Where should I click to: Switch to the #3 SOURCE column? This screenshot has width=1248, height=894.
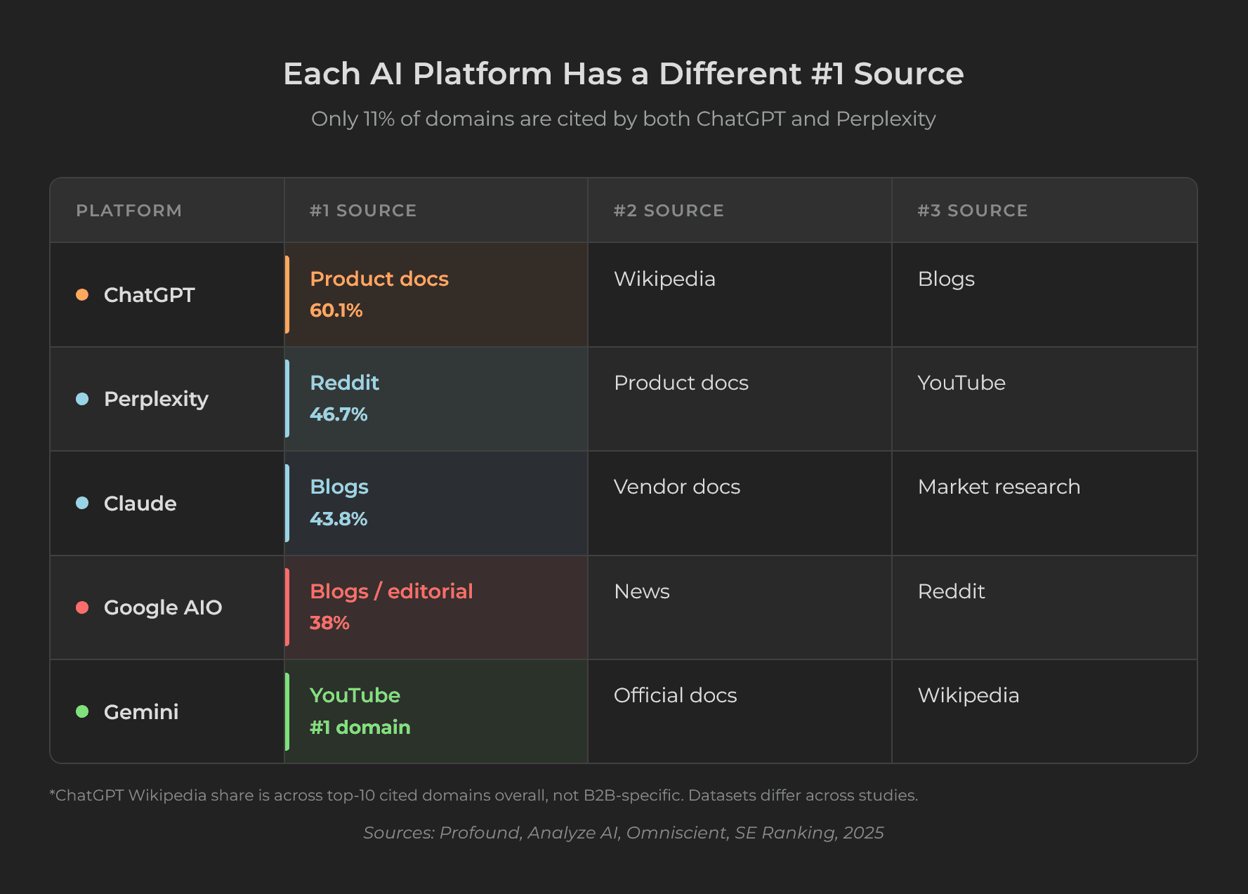[972, 210]
